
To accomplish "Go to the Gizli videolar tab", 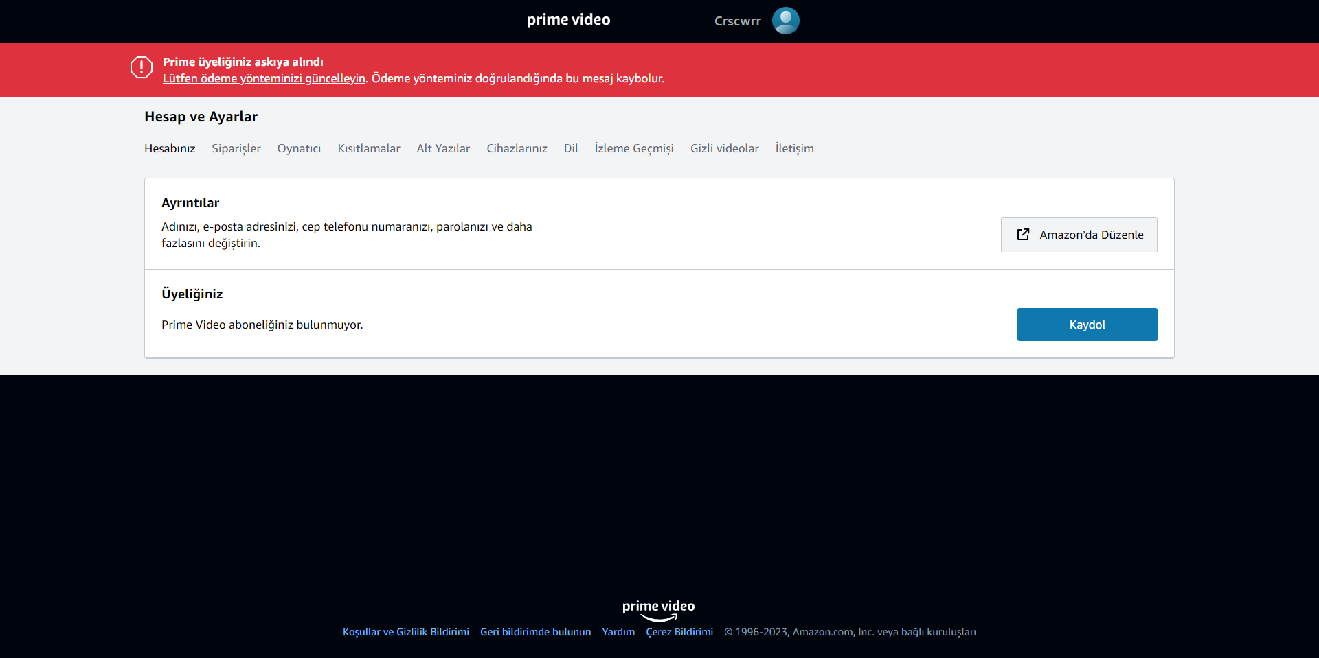I will click(x=724, y=148).
